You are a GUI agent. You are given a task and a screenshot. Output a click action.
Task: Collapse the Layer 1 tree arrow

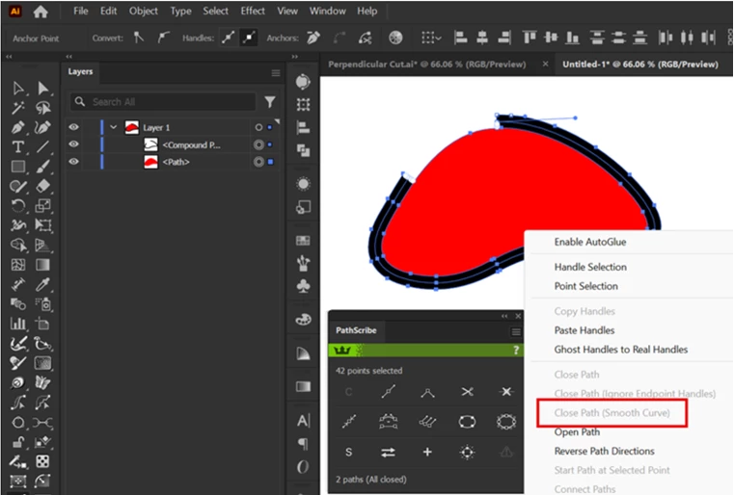click(x=113, y=127)
